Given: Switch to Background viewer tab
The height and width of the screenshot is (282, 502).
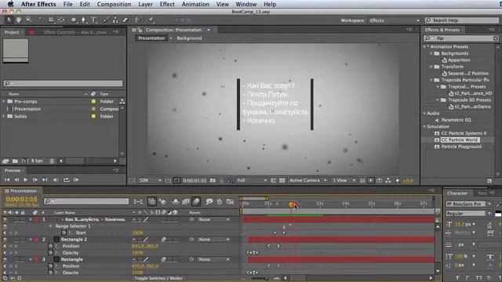Looking at the screenshot, I should click(x=189, y=38).
